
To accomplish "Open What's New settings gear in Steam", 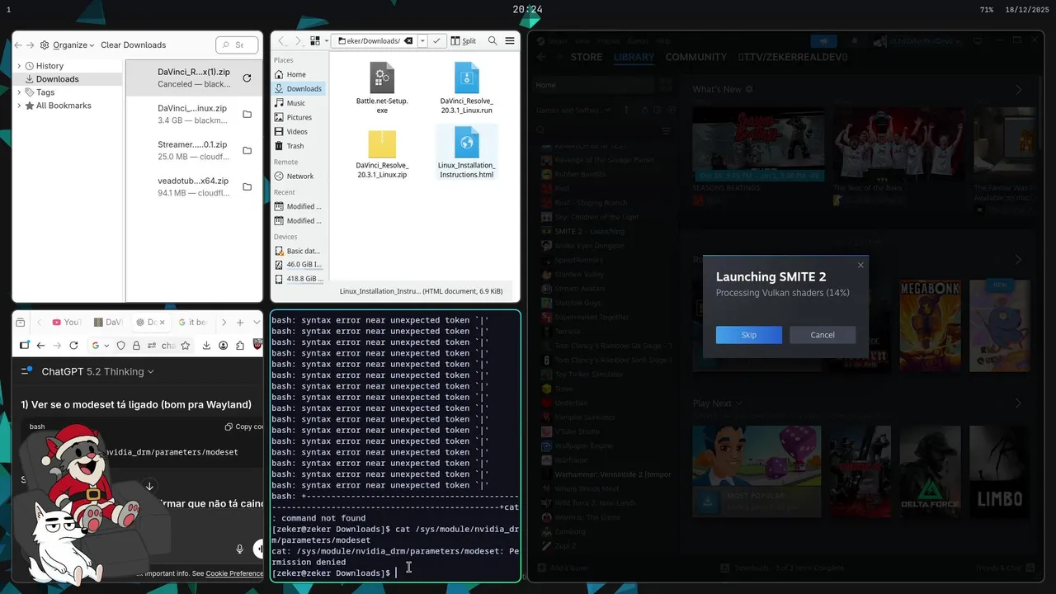I will point(749,89).
